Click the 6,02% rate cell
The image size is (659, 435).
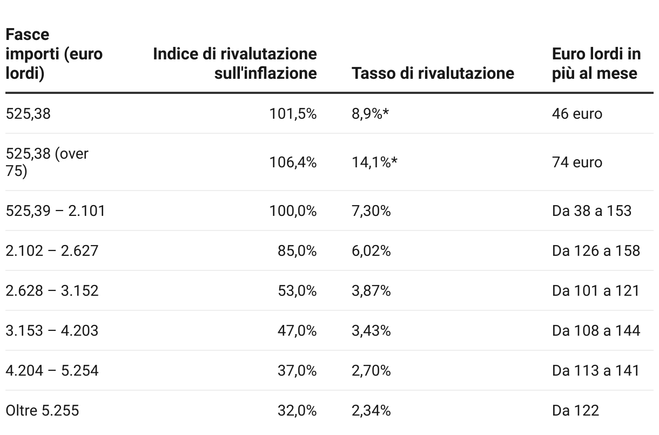(371, 250)
